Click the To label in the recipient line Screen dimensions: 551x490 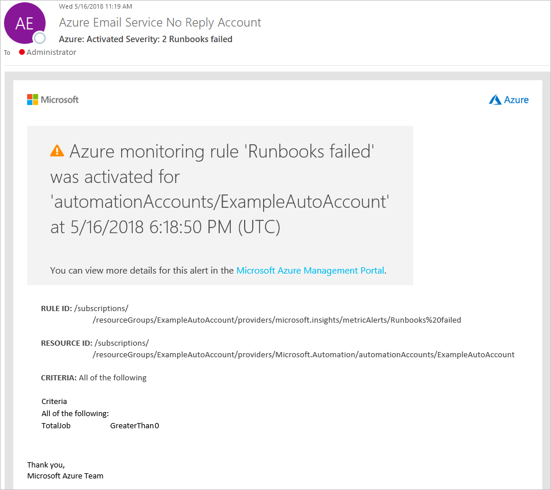[x=6, y=52]
